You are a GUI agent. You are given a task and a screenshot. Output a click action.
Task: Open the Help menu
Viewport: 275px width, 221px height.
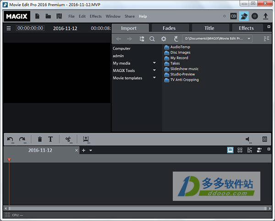click(143, 16)
